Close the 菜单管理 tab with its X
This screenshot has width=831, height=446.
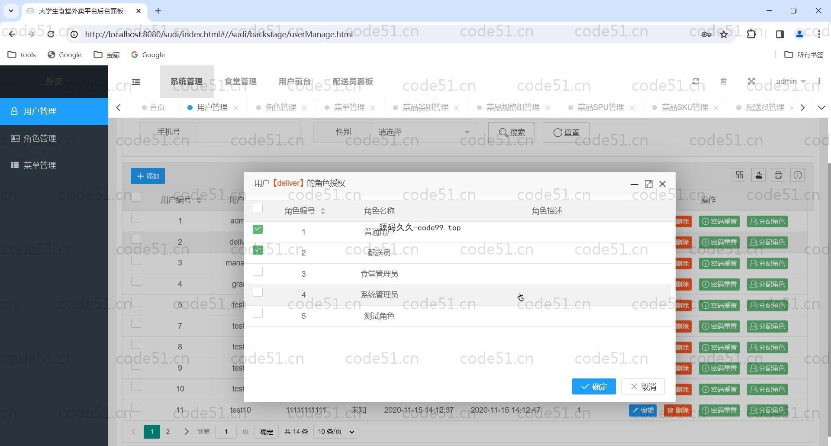[x=373, y=108]
